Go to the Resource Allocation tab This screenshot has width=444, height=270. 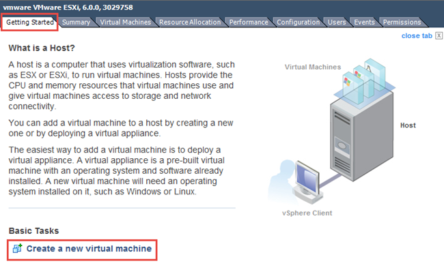(x=190, y=22)
